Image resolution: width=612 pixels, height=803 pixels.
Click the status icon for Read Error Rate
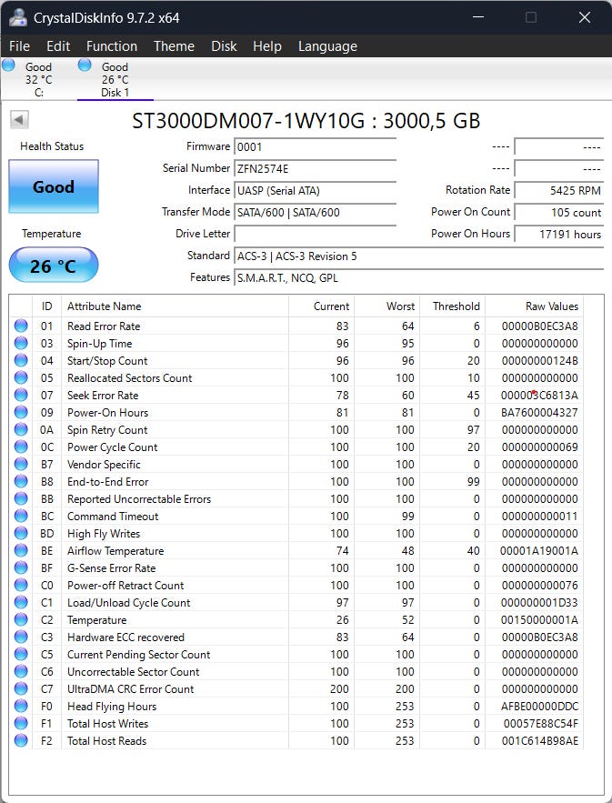pos(21,326)
